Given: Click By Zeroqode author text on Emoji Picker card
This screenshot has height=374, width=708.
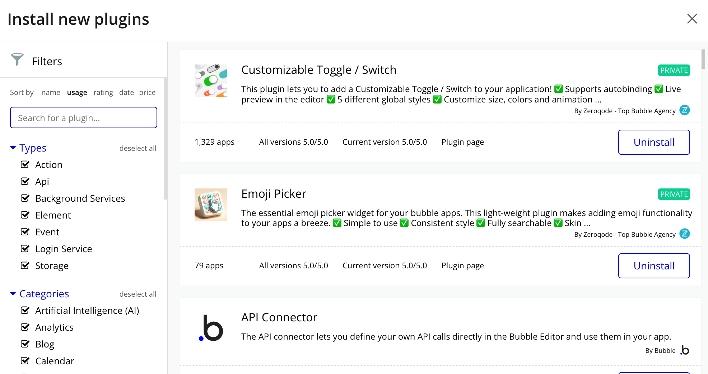Looking at the screenshot, I should 625,235.
